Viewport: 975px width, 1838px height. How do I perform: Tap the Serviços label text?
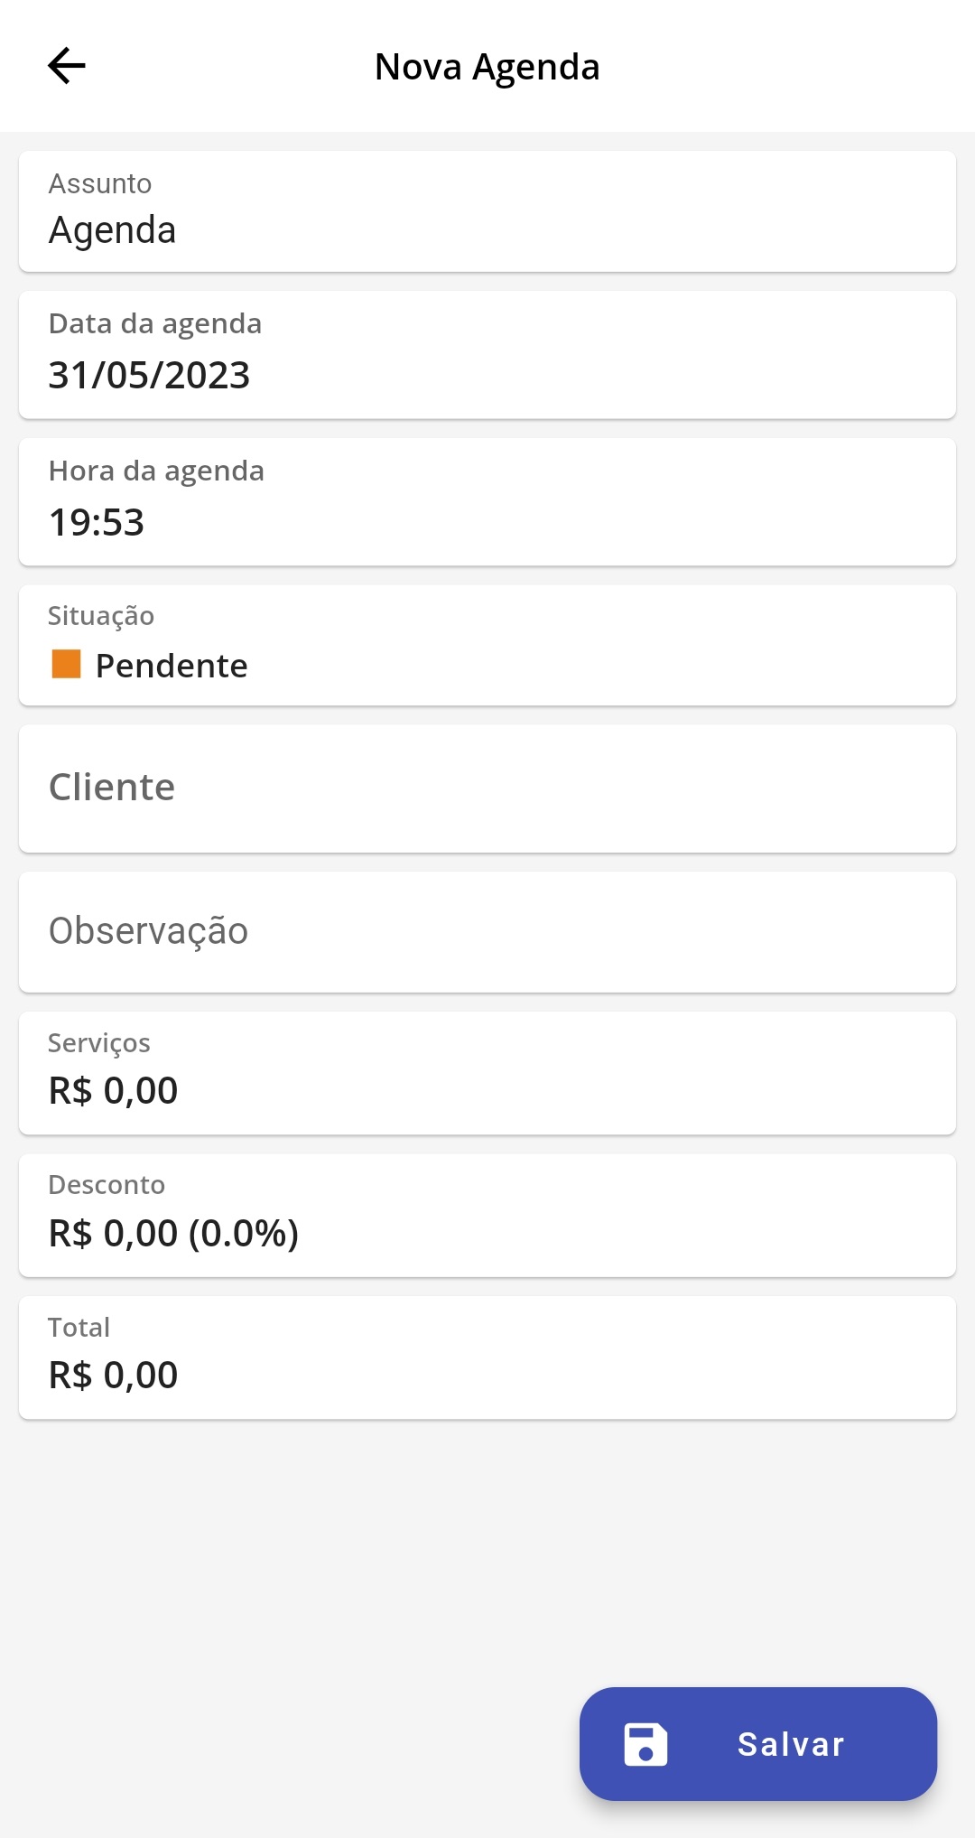99,1043
